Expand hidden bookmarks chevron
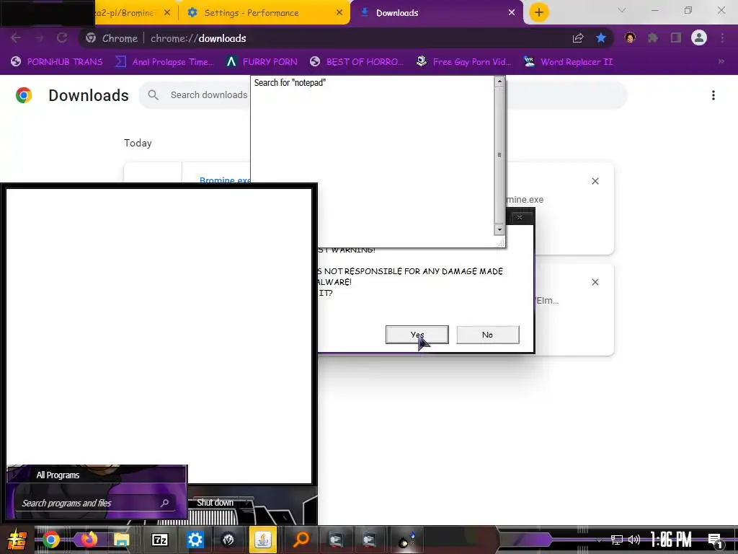738x554 pixels. tap(721, 62)
